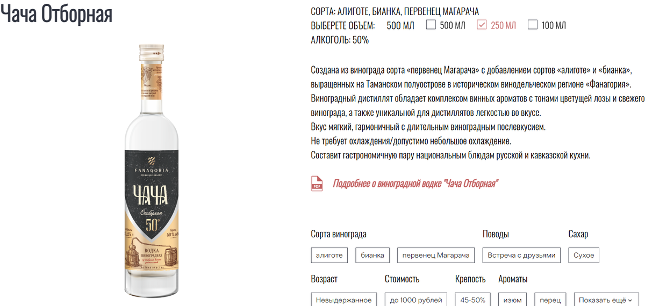The height and width of the screenshot is (306, 645).
Task: Click the Чача Отборная page heading
Action: click(x=56, y=14)
